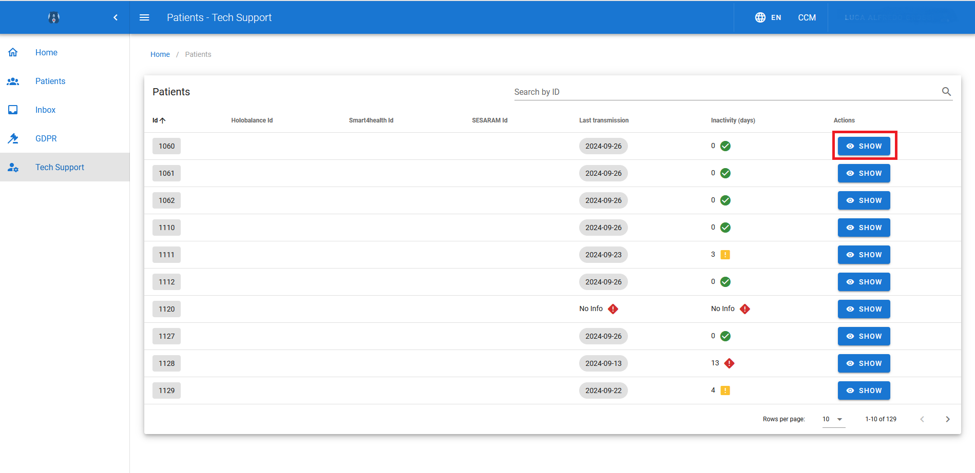
Task: Go to previous page of patients
Action: click(922, 419)
